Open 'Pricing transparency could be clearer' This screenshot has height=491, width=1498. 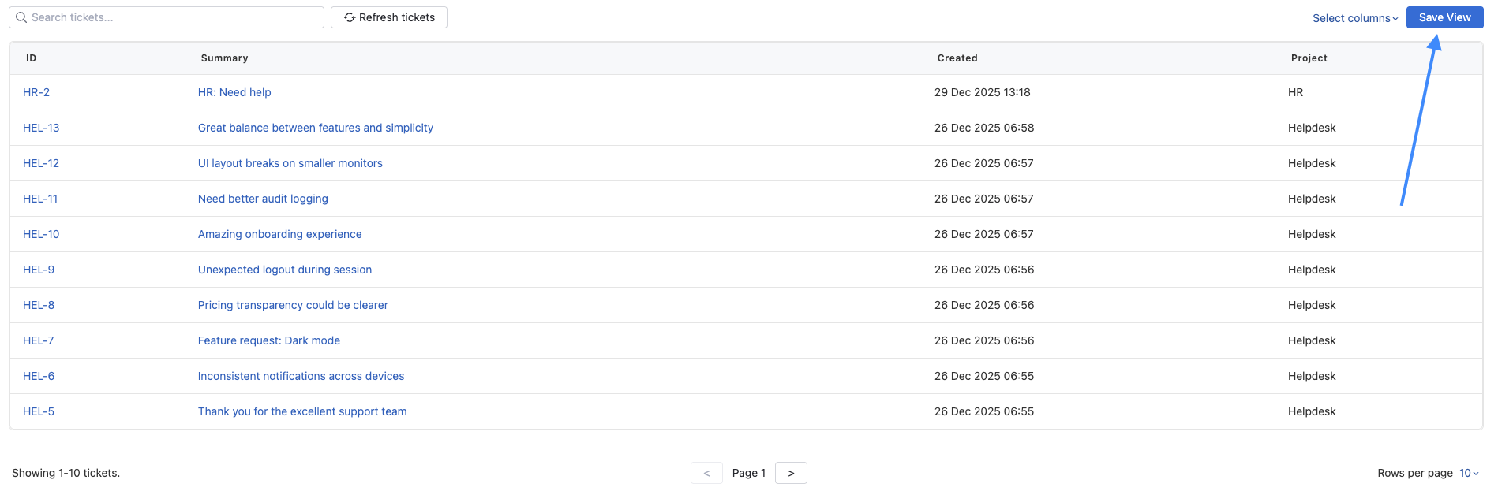[293, 305]
